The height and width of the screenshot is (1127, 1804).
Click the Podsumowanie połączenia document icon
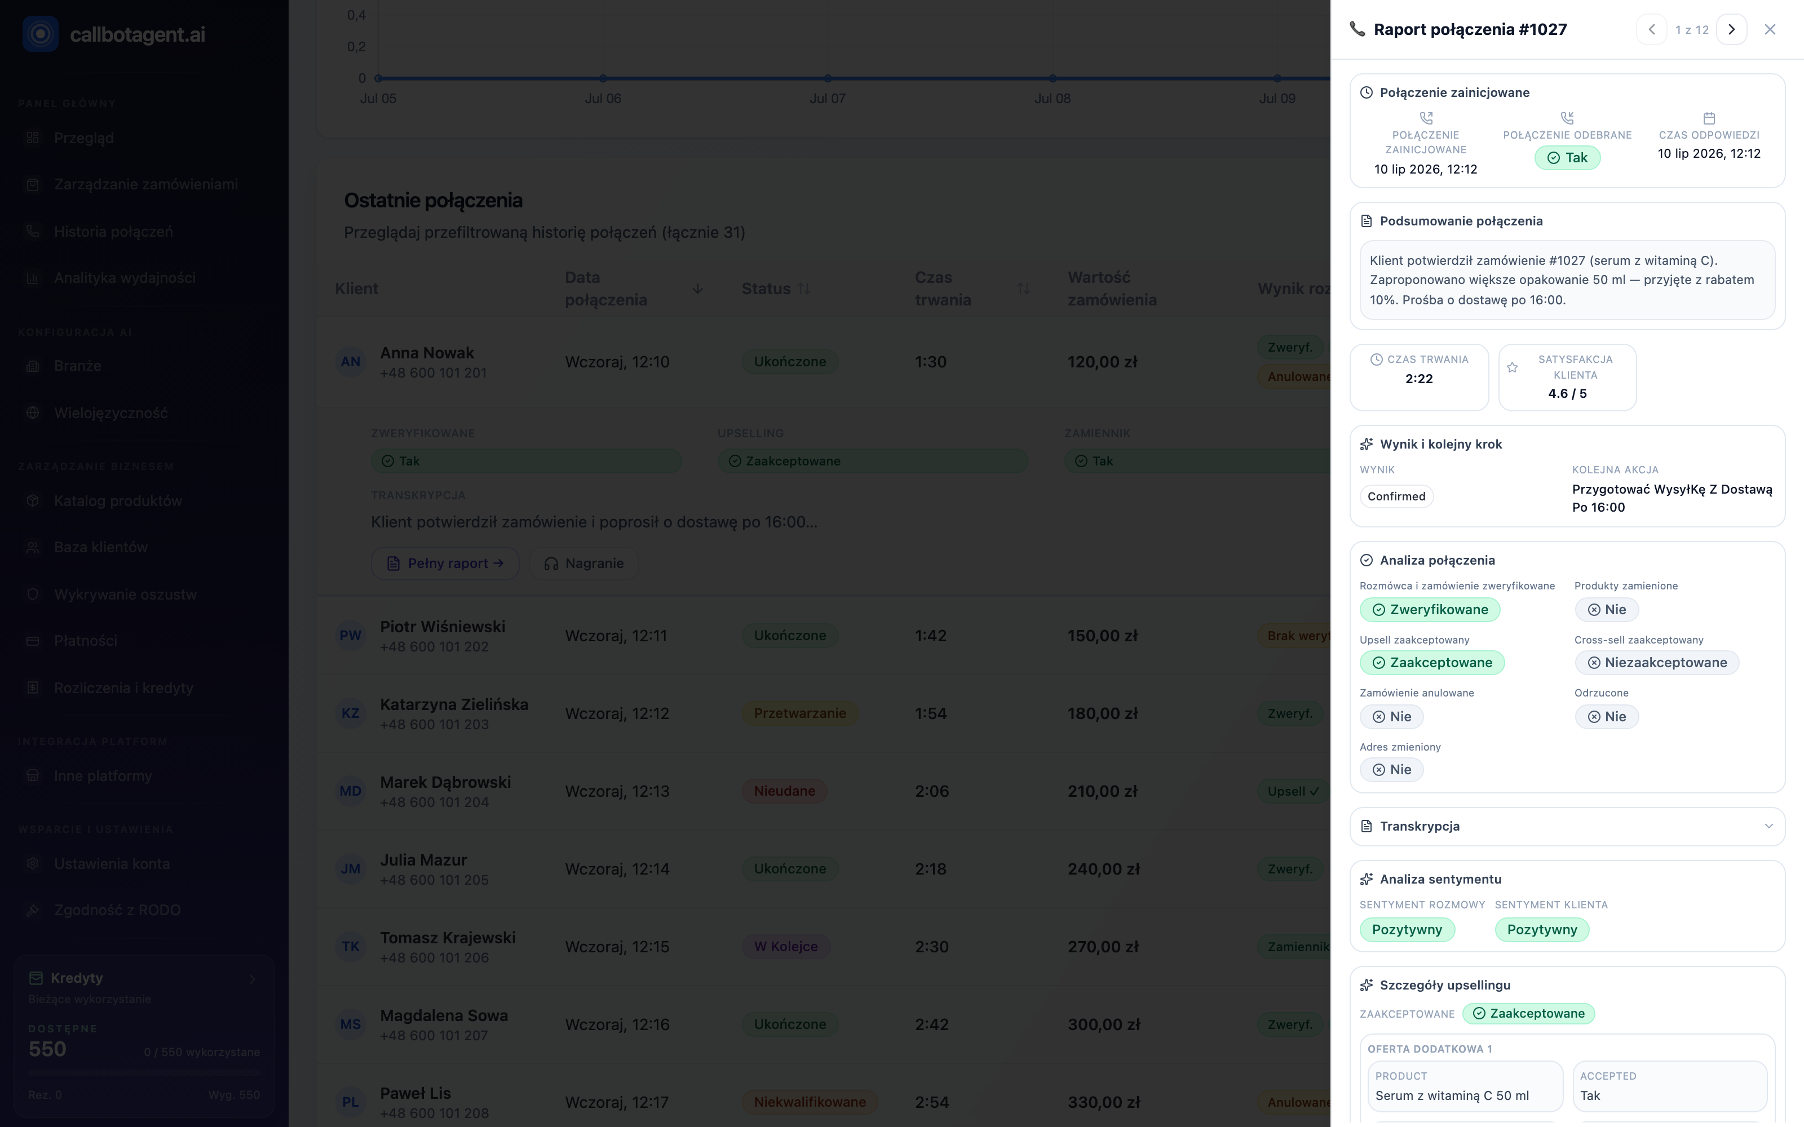point(1367,221)
